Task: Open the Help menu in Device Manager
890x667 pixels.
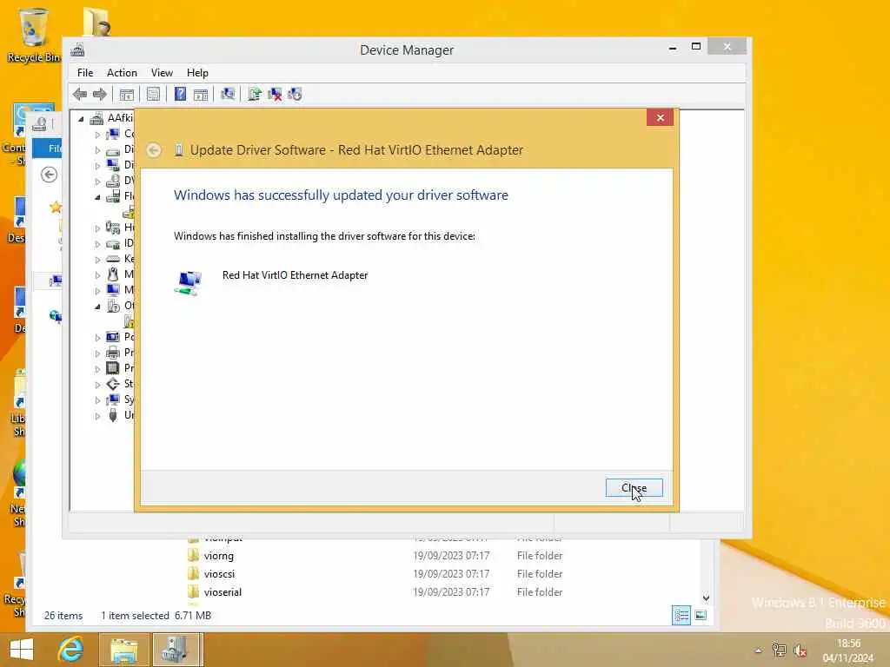Action: click(x=197, y=73)
